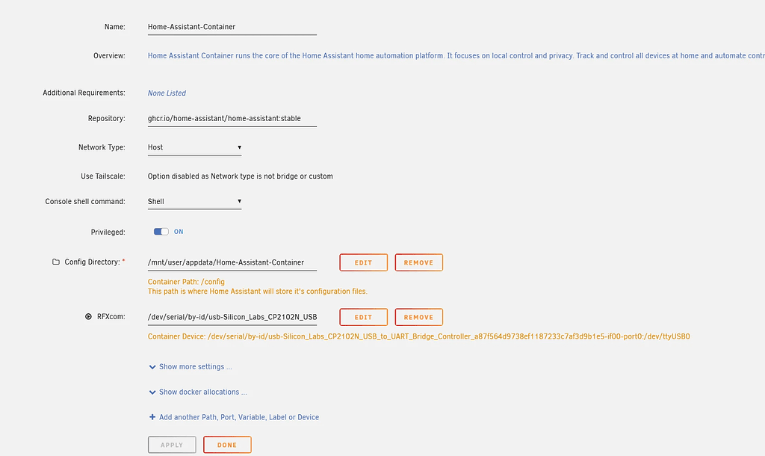This screenshot has height=456, width=765.
Task: Open the Network Type dropdown
Action: point(194,147)
